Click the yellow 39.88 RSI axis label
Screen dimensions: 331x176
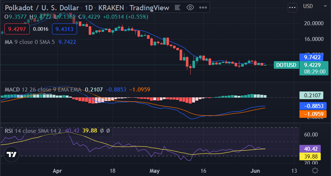(310, 156)
